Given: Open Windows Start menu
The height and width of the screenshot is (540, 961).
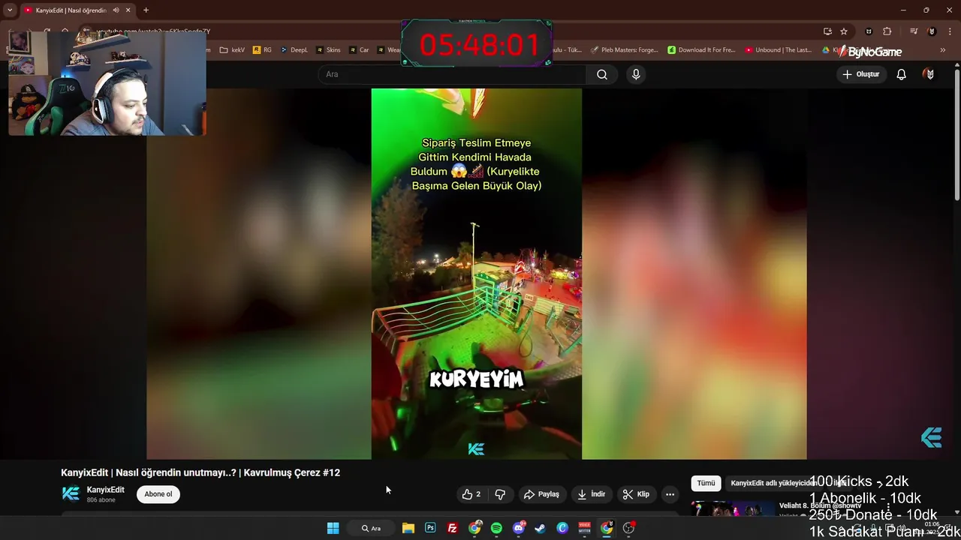Looking at the screenshot, I should 333,528.
